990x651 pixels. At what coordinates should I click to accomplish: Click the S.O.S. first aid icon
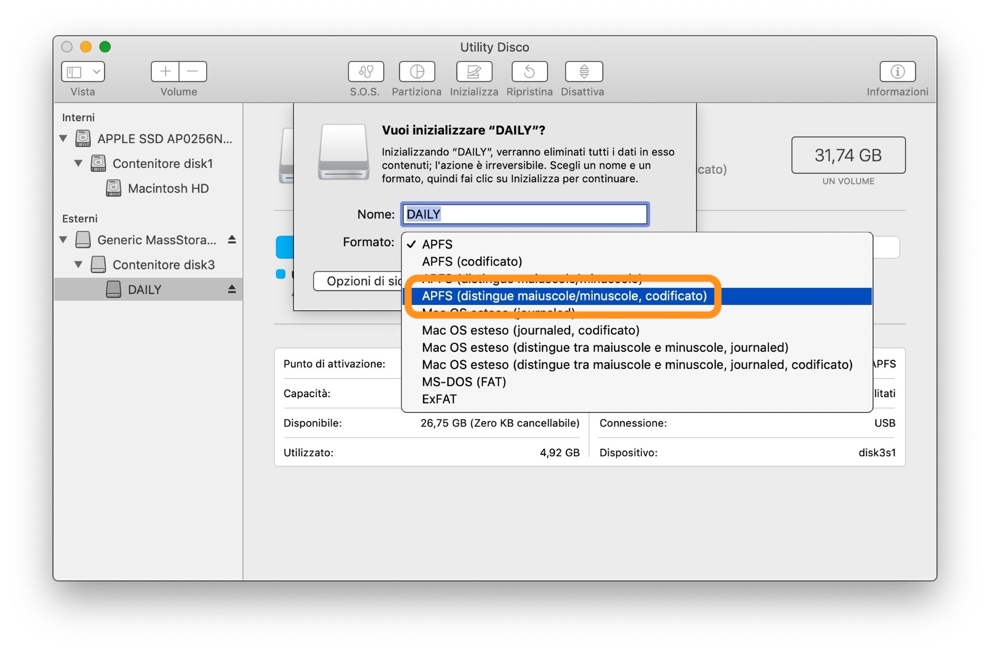point(365,71)
